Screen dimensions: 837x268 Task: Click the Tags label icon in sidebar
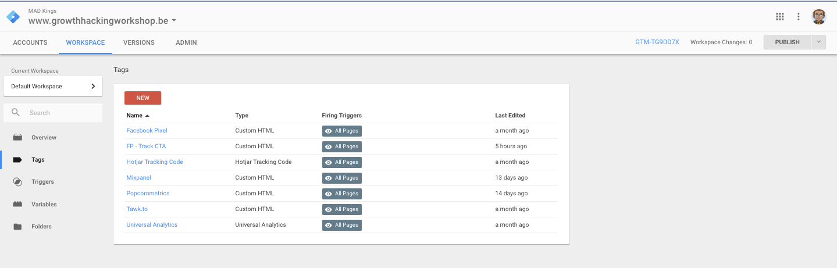(x=17, y=160)
